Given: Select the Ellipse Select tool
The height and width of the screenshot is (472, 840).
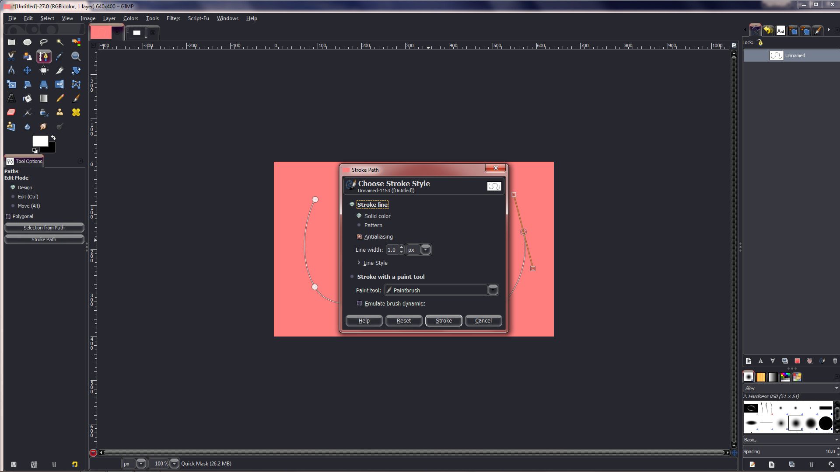Looking at the screenshot, I should [x=28, y=42].
